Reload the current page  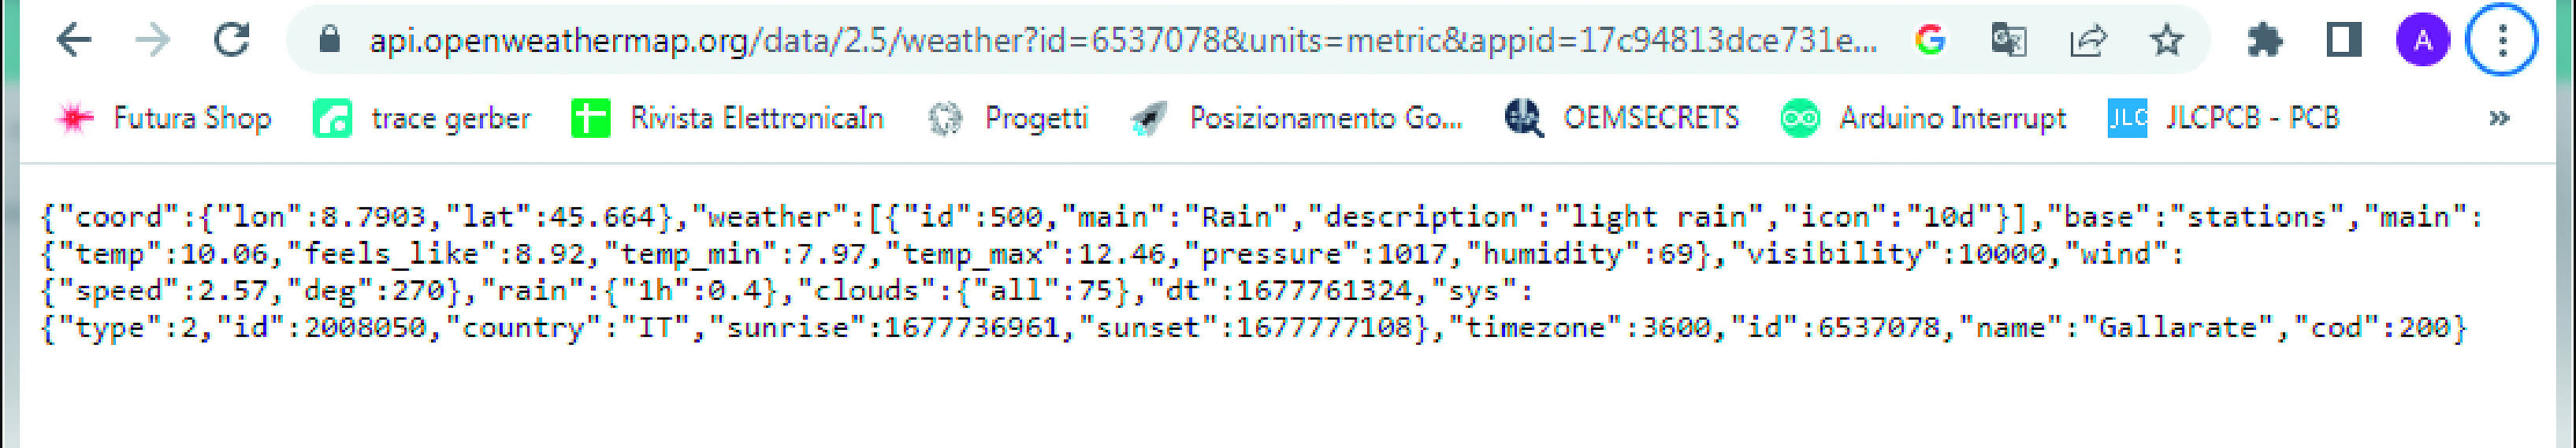click(232, 40)
